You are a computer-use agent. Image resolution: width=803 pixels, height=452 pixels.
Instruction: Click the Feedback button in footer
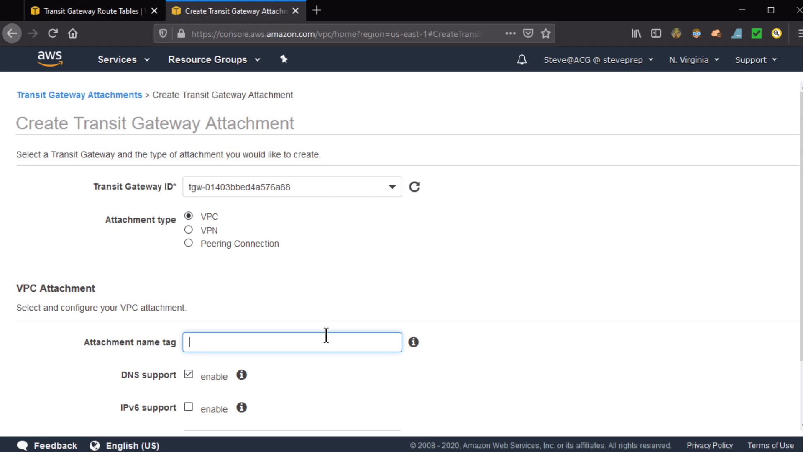point(47,446)
